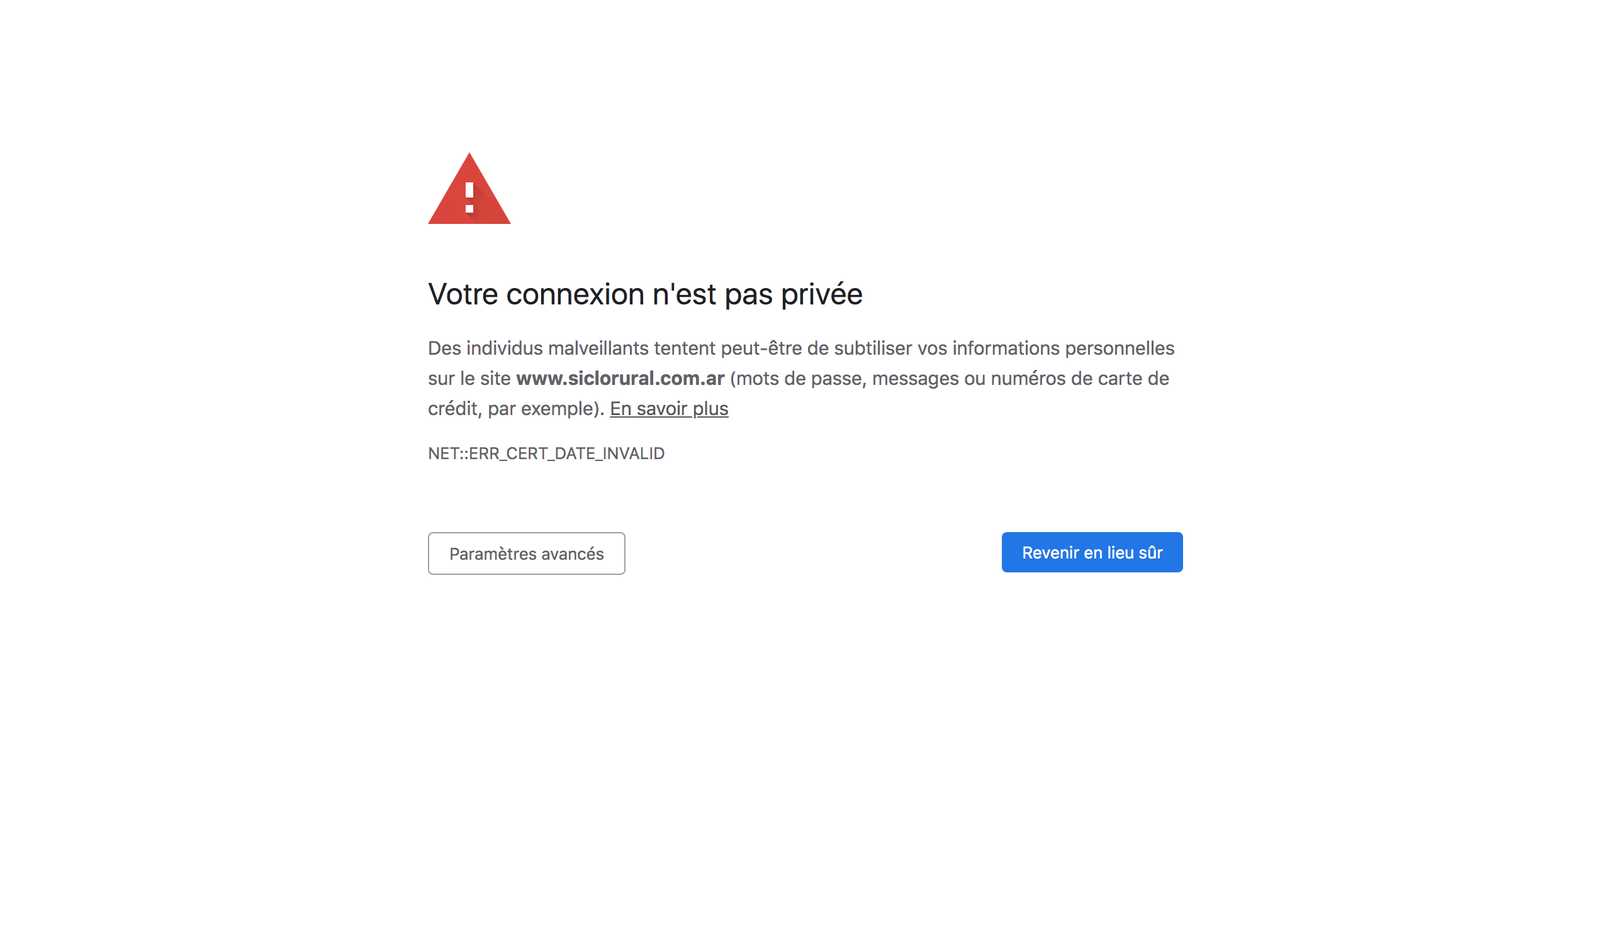
Task: Click 'numéros de carte de' text
Action: [x=1079, y=379]
